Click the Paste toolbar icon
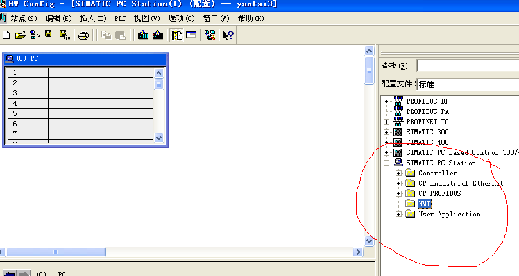Screen dimensions: 519x276 [121, 35]
